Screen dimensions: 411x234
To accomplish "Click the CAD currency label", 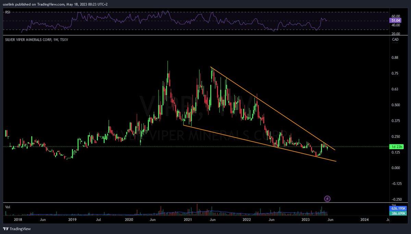I will (x=395, y=40).
